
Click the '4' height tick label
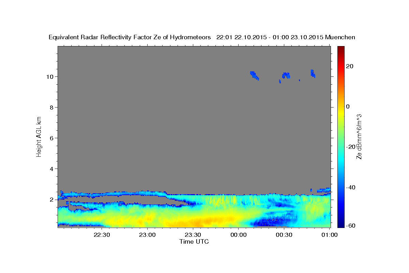[51, 169]
